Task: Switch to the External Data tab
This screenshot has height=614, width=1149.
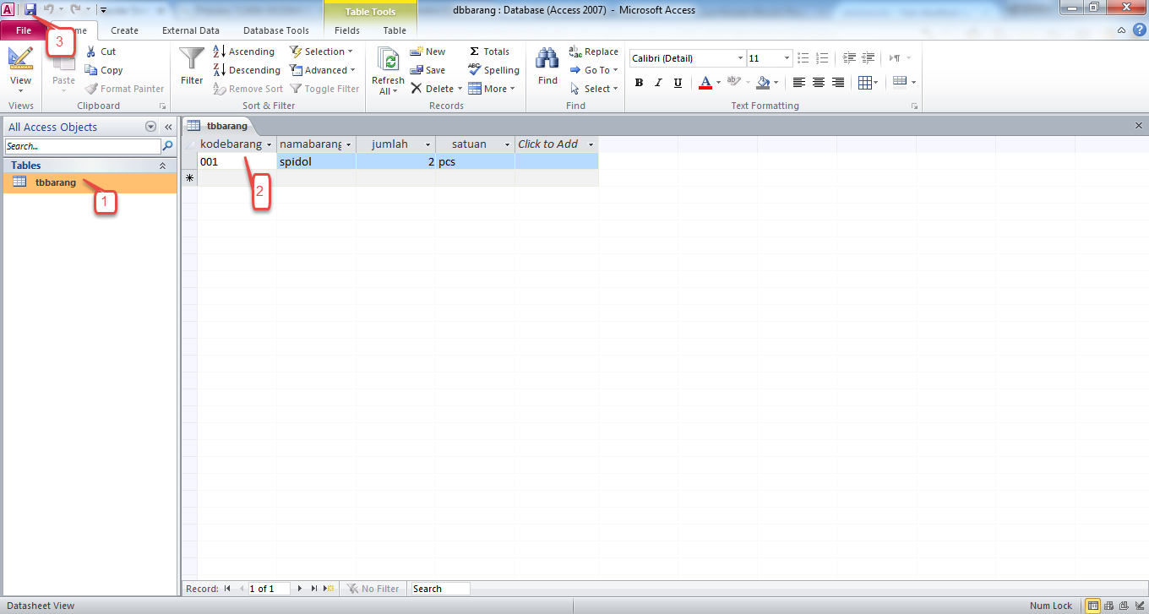Action: pyautogui.click(x=191, y=30)
